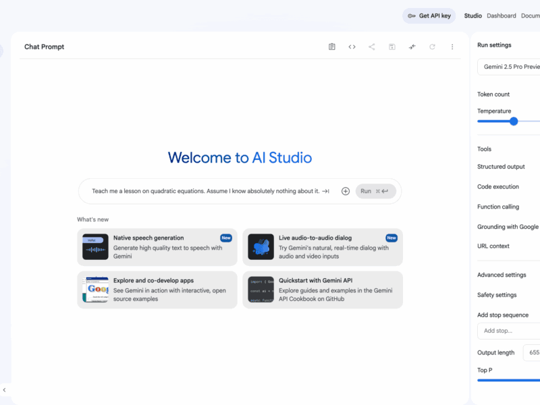Open the system instructions clipboard icon
The image size is (540, 405).
[331, 47]
